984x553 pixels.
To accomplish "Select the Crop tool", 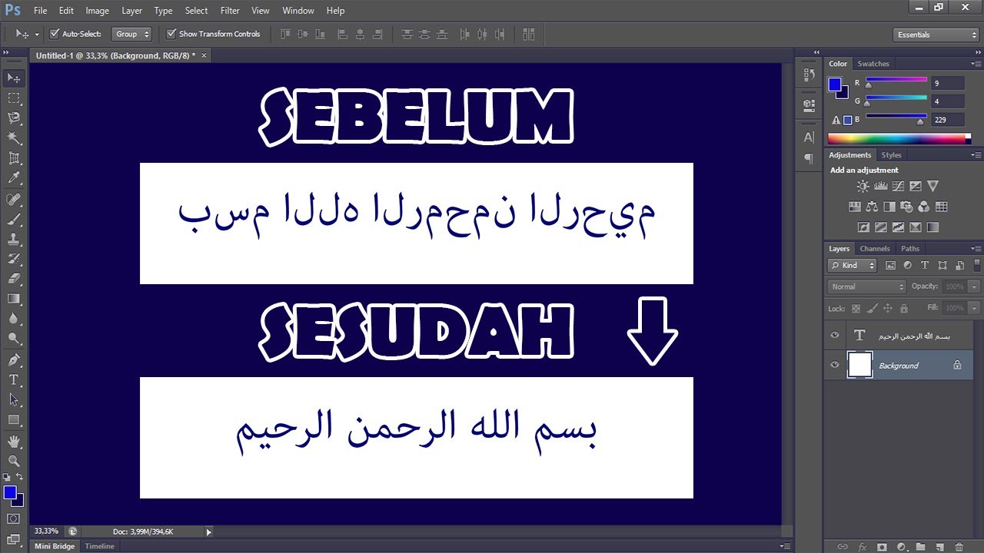I will [14, 158].
